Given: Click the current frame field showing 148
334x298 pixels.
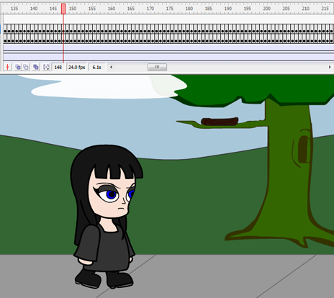Looking at the screenshot, I should coord(58,67).
